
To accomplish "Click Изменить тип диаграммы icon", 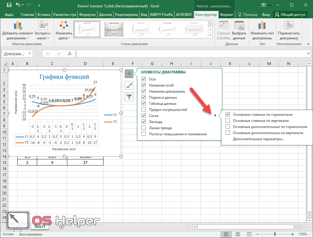I will pyautogui.click(x=262, y=27).
